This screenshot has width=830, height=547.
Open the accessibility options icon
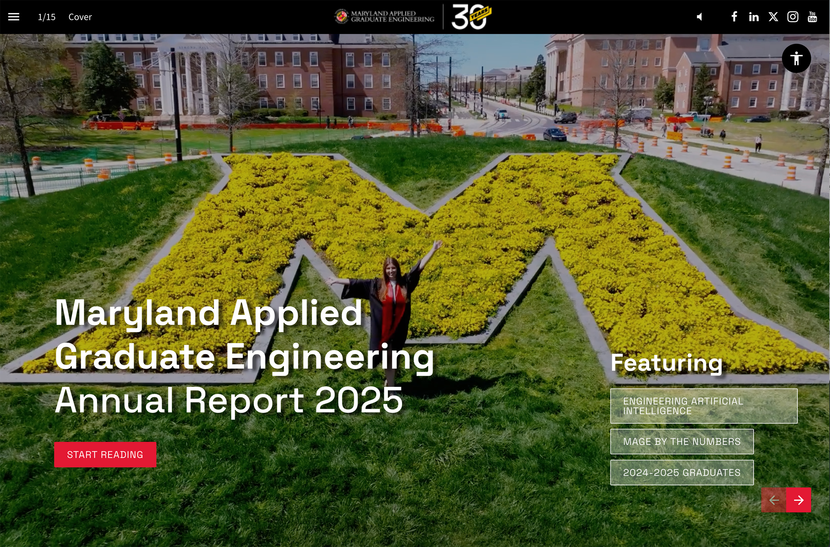796,58
